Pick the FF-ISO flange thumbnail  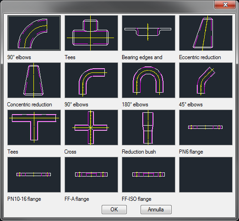(148, 175)
